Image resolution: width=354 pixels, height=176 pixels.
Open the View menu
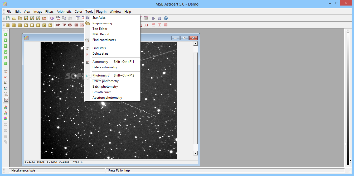tap(27, 12)
